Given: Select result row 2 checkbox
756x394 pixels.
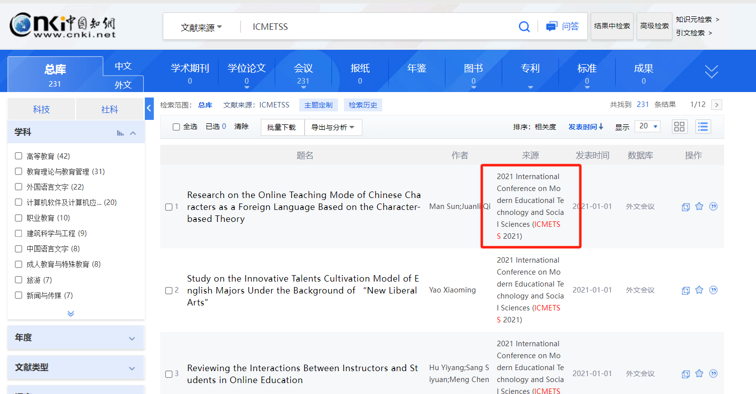Looking at the screenshot, I should pyautogui.click(x=169, y=291).
